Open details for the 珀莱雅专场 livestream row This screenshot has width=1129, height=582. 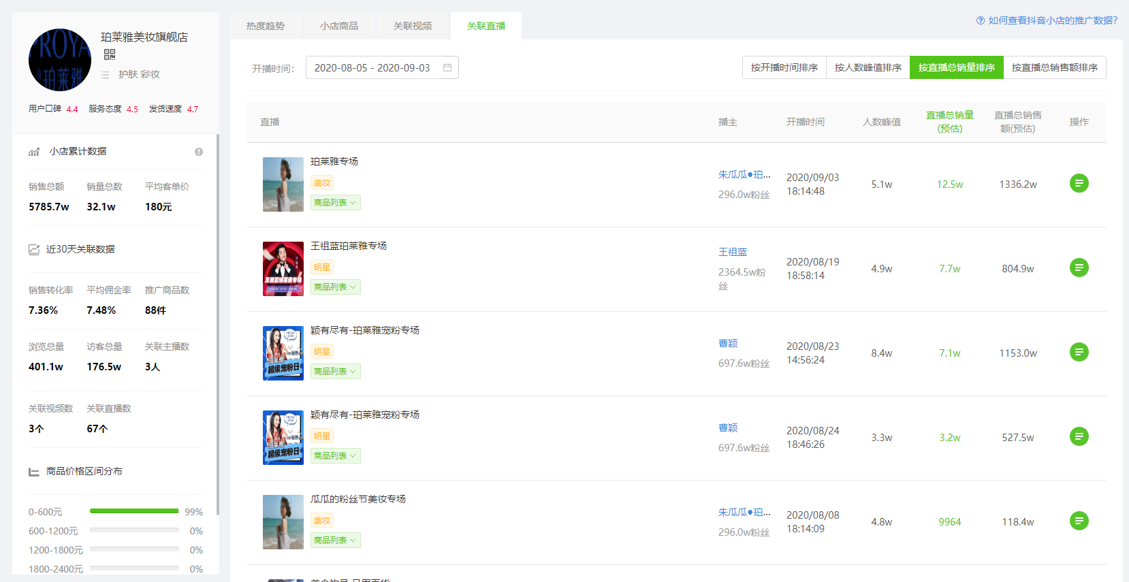click(x=1079, y=183)
